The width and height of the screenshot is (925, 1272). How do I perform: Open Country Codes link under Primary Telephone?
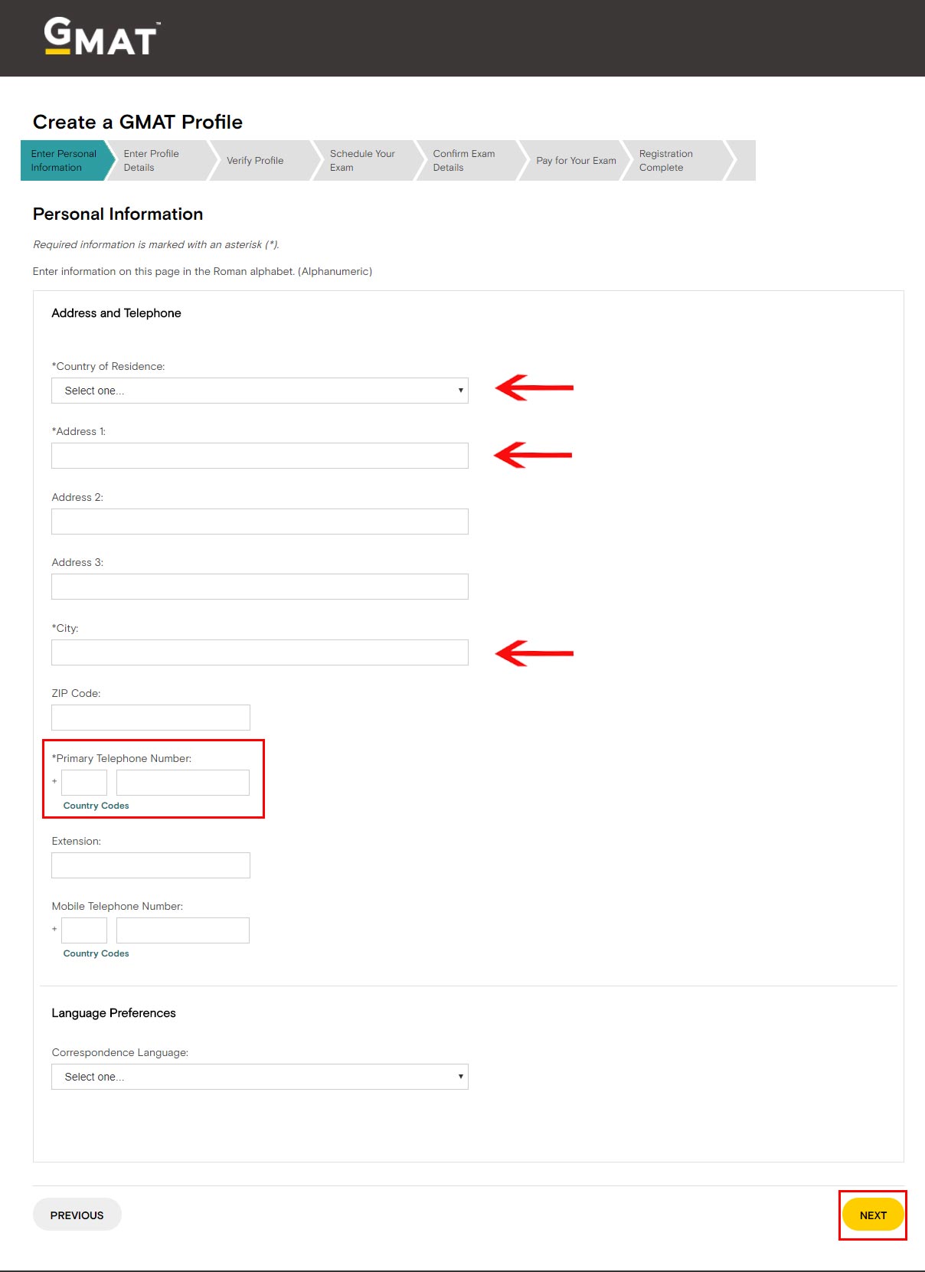click(96, 806)
